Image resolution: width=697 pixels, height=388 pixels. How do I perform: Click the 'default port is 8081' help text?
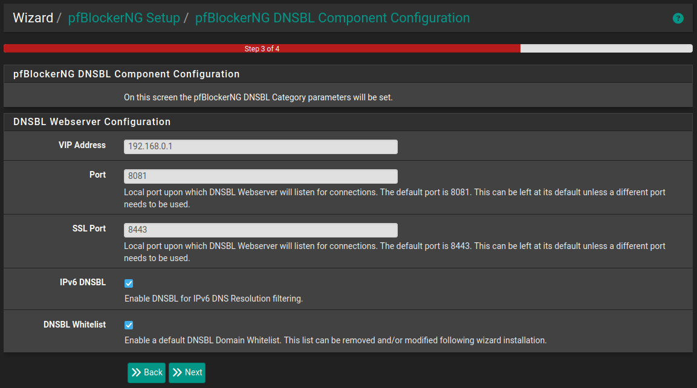(x=395, y=198)
